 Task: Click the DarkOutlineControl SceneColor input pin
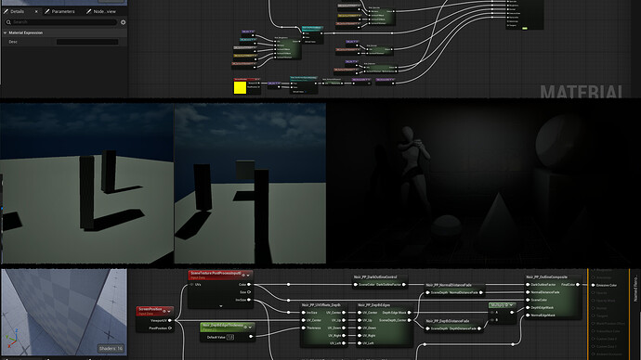(356, 285)
